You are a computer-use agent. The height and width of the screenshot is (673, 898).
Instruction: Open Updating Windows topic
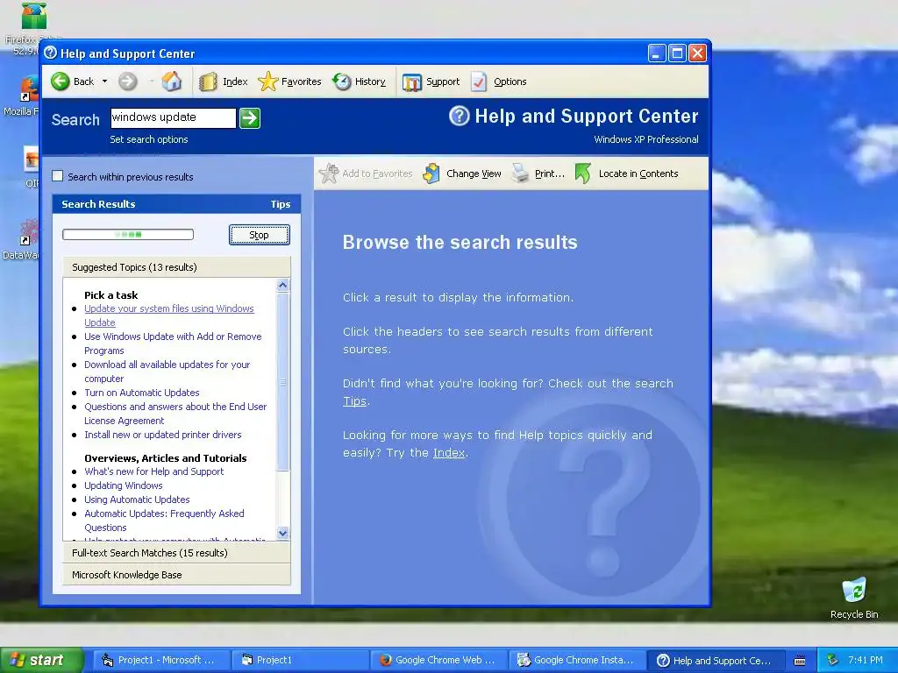pos(124,485)
